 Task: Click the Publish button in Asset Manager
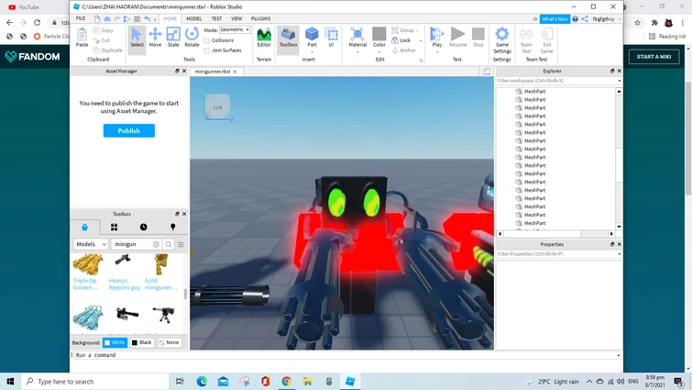coord(129,130)
